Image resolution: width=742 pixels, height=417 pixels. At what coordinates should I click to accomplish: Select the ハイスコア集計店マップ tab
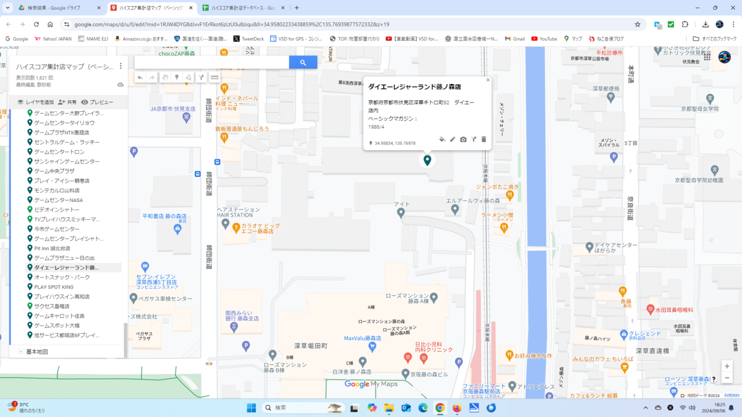(151, 8)
